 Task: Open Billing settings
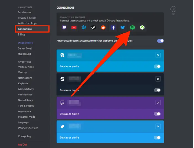coord(21,34)
